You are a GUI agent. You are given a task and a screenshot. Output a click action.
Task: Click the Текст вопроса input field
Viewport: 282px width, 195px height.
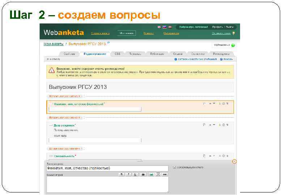point(107,168)
